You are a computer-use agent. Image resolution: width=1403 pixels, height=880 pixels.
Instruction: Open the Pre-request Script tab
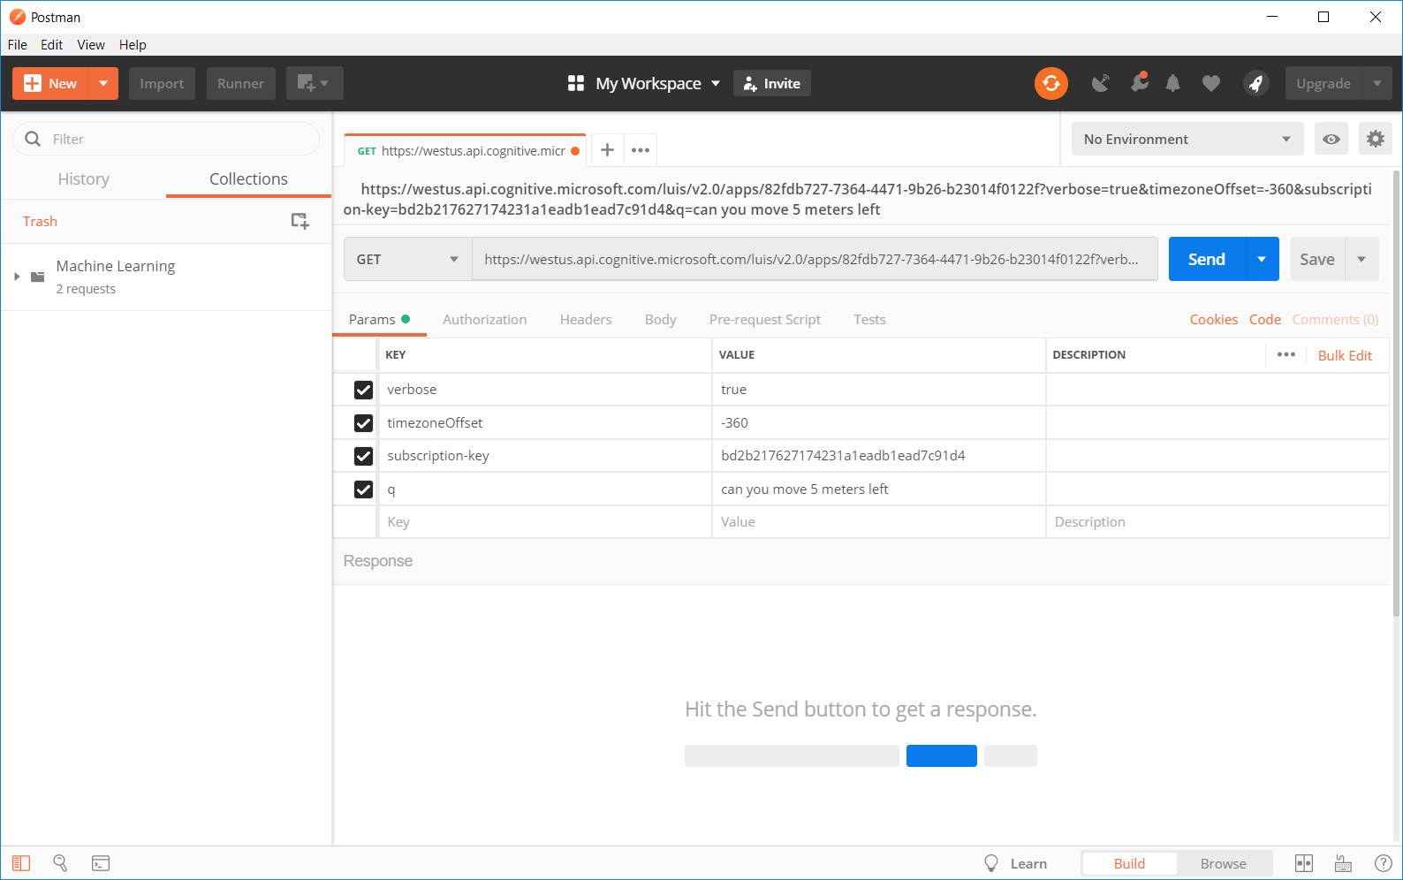[x=764, y=319]
